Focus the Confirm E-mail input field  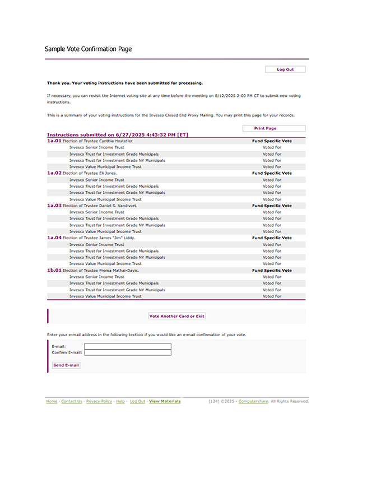(128, 352)
